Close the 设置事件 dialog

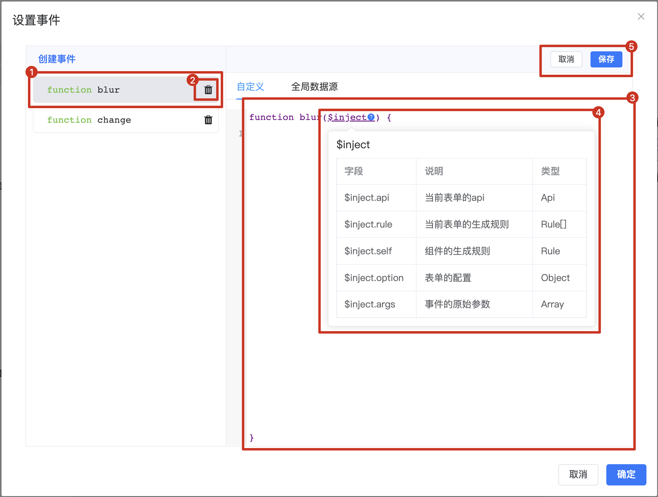pos(641,16)
